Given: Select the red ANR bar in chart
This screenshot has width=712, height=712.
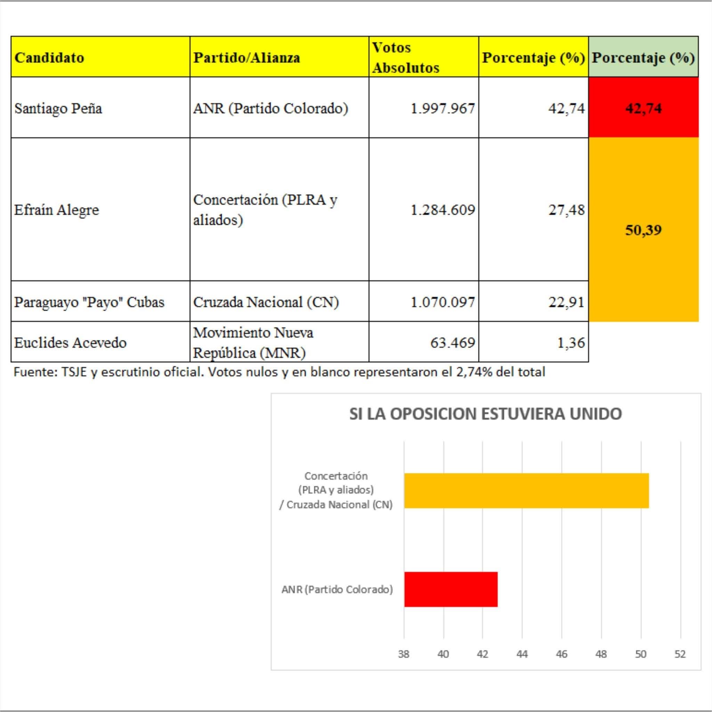Looking at the screenshot, I should coord(450,589).
